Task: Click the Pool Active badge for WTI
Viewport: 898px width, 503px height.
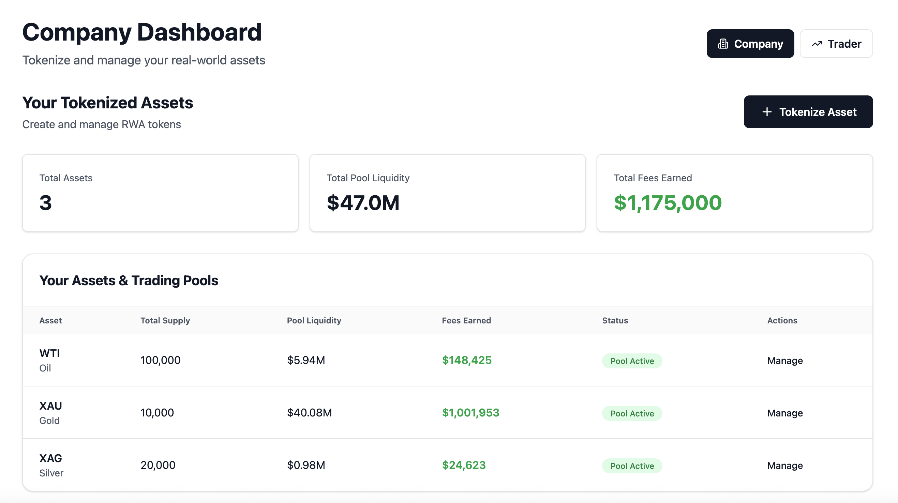Action: pos(631,361)
